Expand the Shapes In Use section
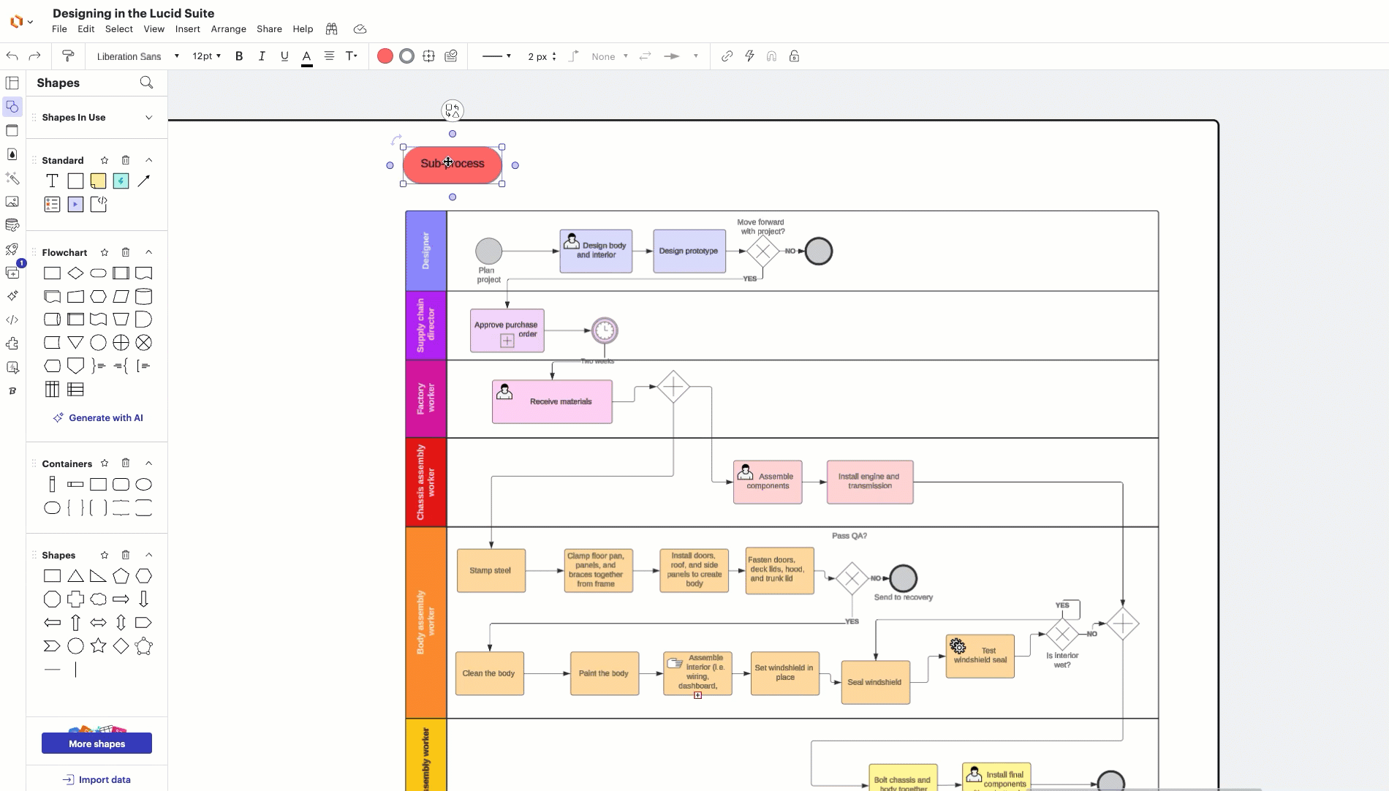The height and width of the screenshot is (791, 1389). point(148,118)
